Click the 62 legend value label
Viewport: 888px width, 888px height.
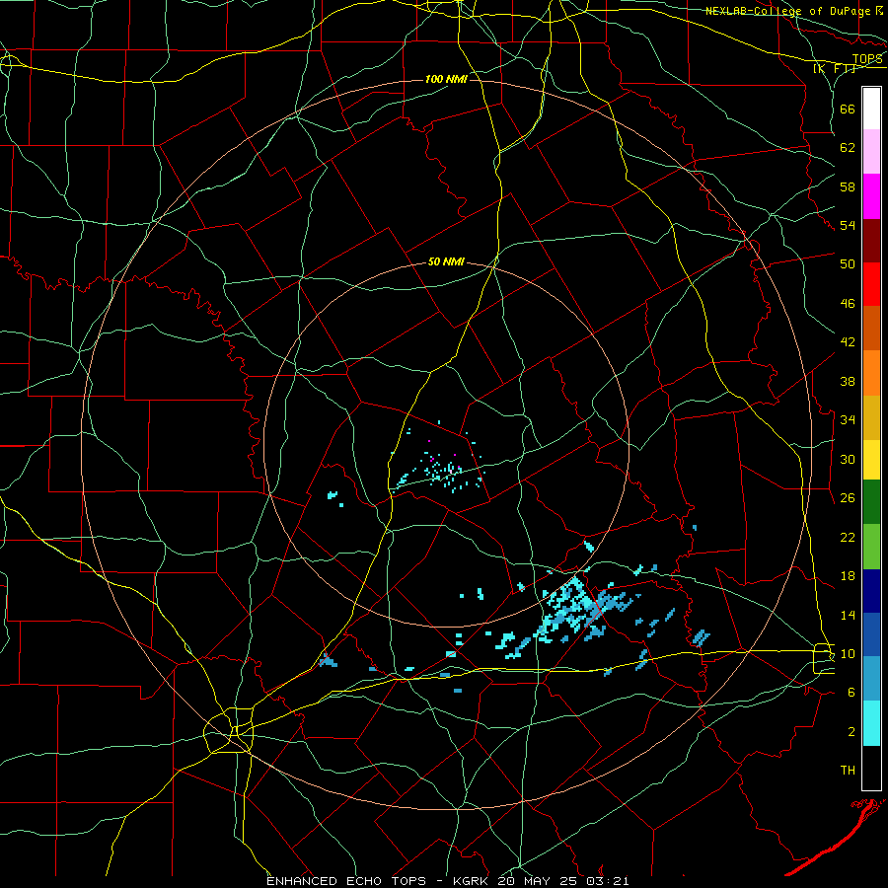(848, 148)
